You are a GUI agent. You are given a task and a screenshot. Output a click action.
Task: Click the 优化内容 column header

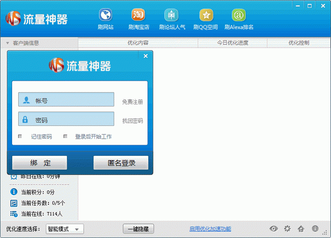point(138,43)
